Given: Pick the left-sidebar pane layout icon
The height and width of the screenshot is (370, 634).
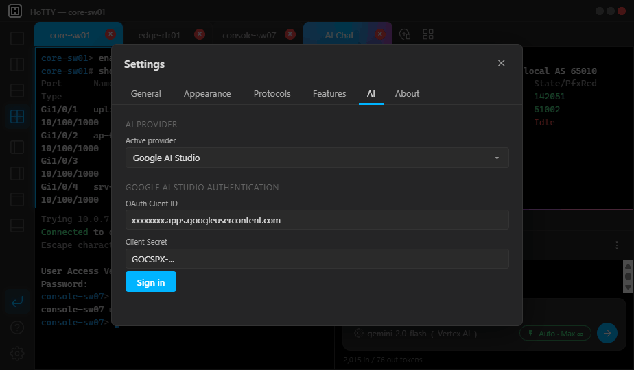Looking at the screenshot, I should point(17,147).
